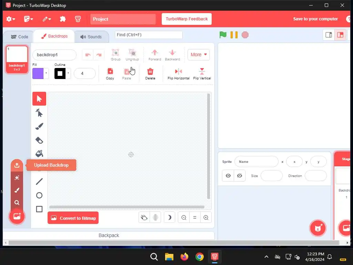Click the Project title field
The height and width of the screenshot is (265, 353).
coord(123,19)
